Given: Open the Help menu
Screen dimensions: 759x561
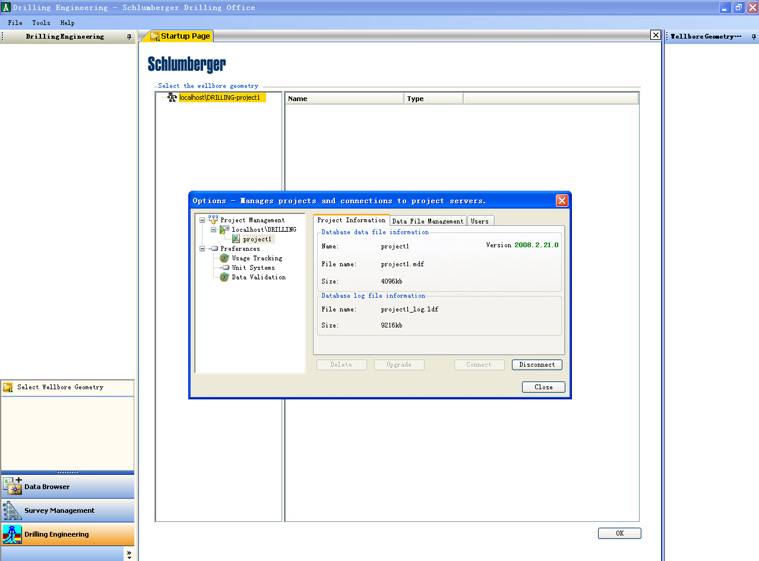Looking at the screenshot, I should tap(67, 23).
